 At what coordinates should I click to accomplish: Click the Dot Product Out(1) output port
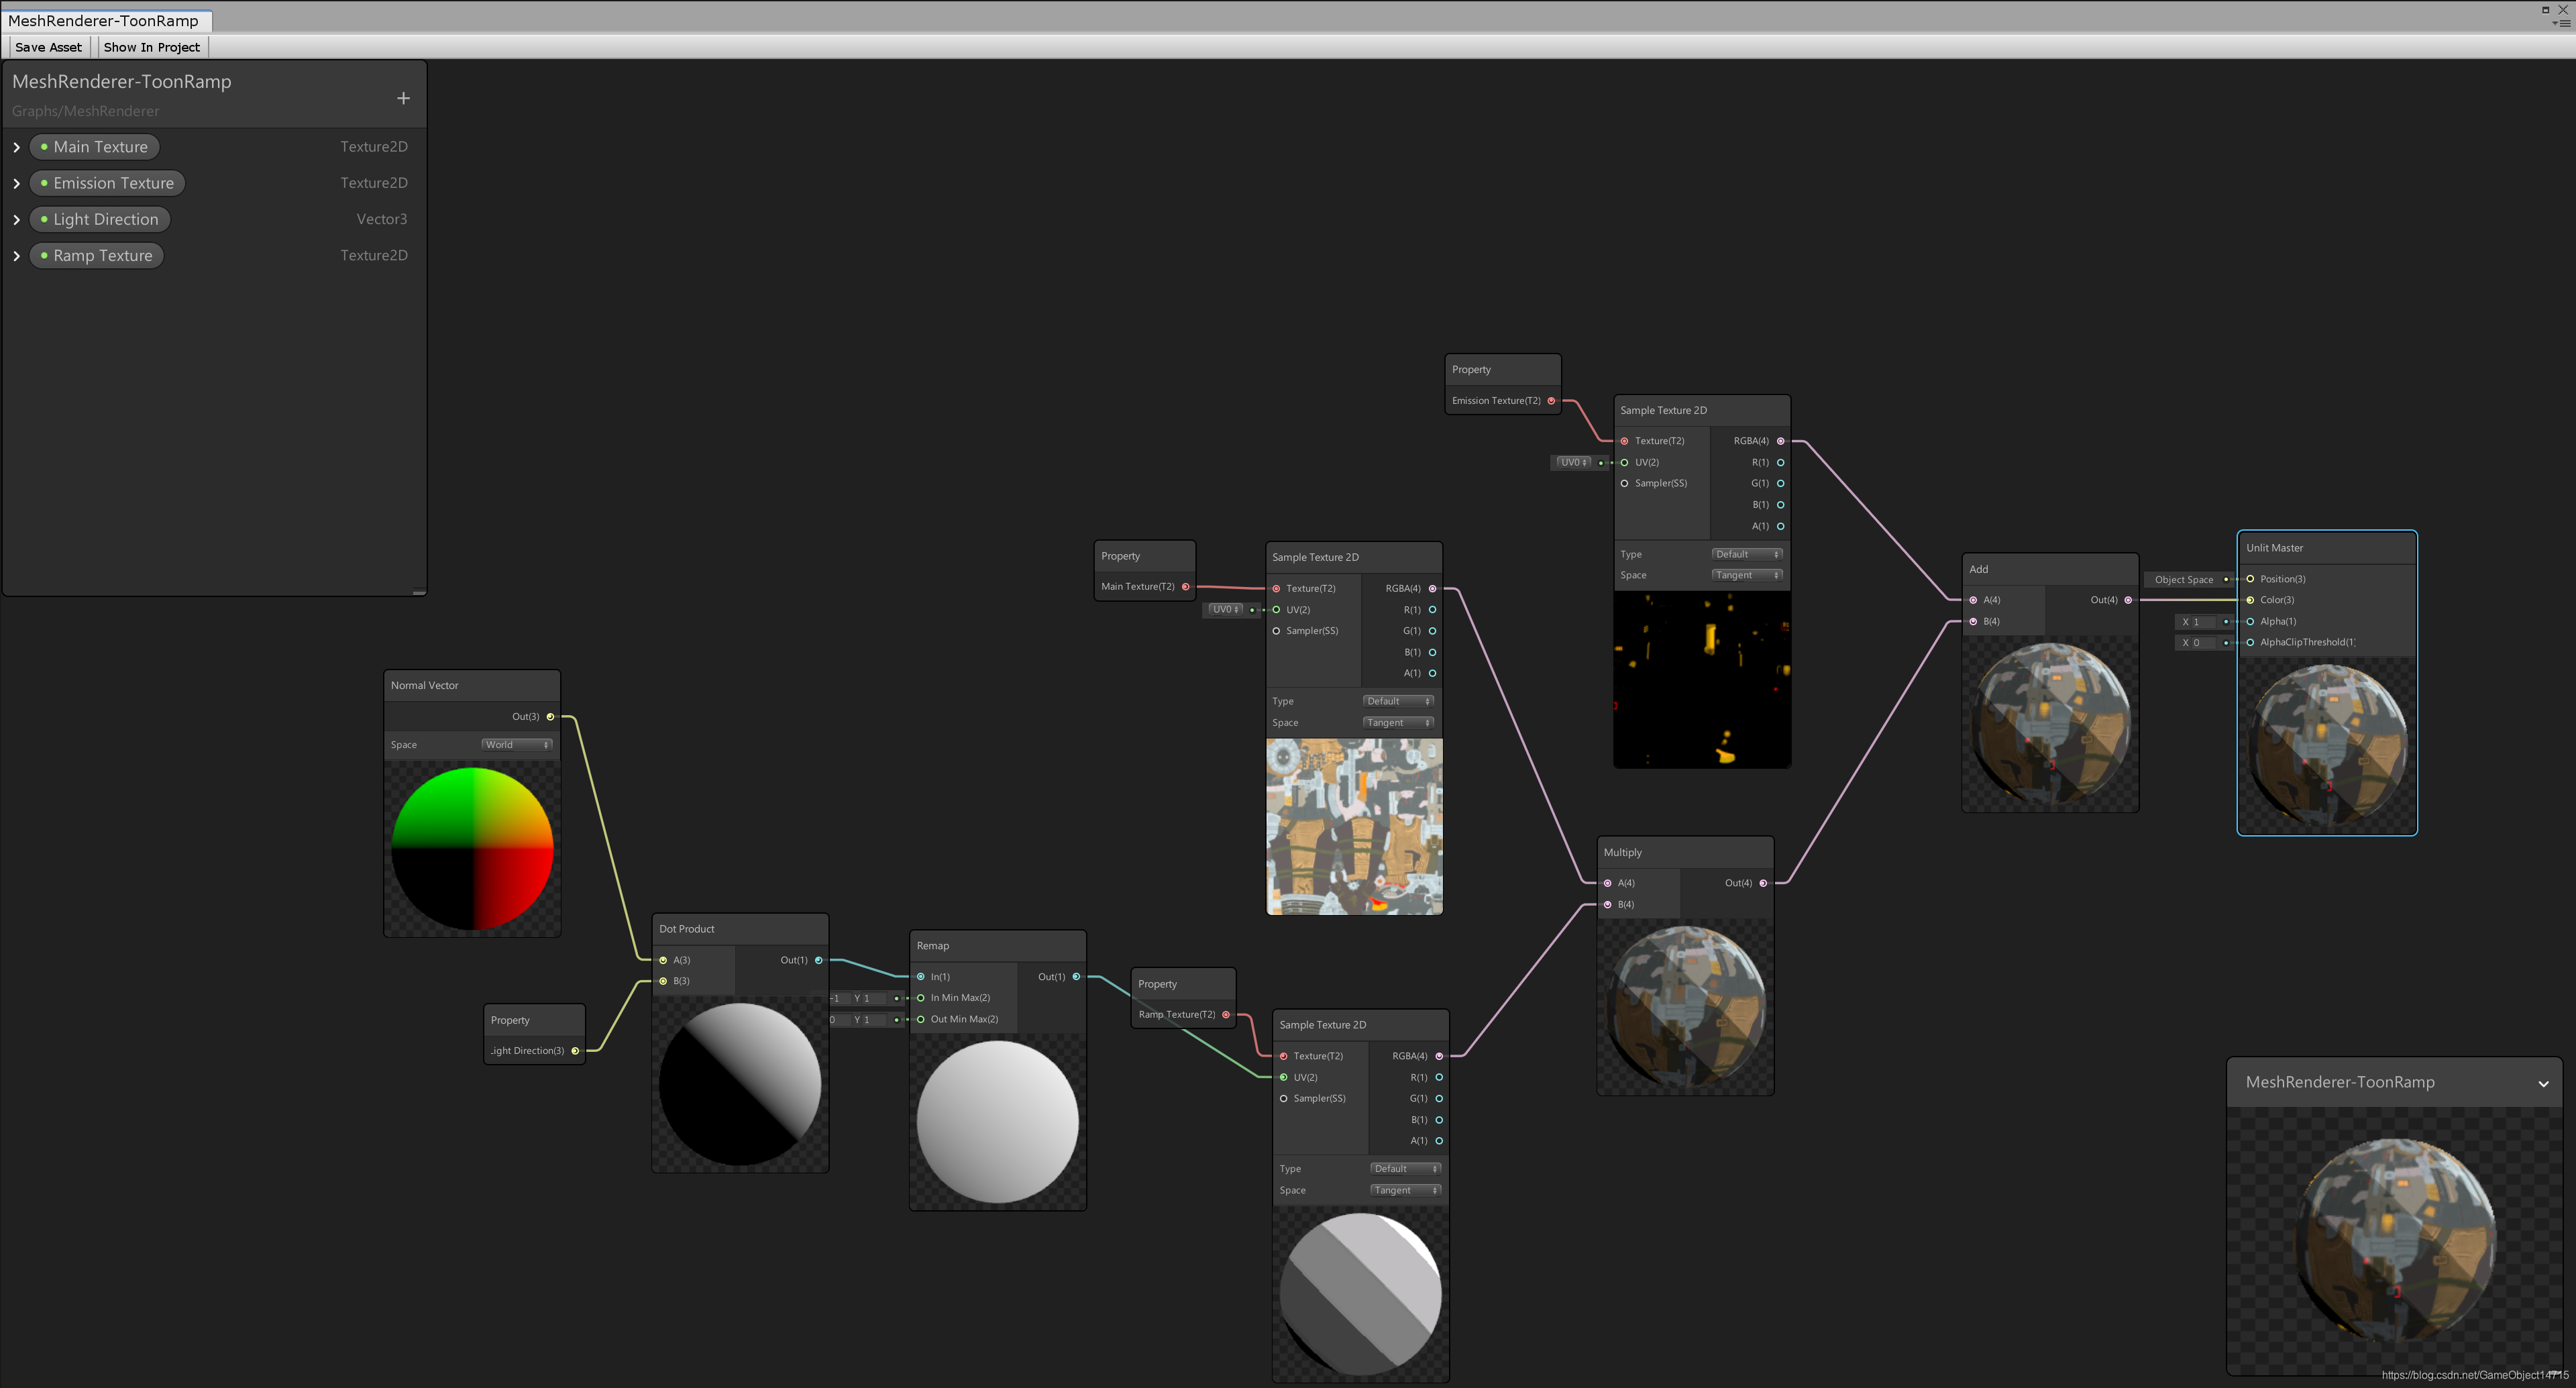818,960
